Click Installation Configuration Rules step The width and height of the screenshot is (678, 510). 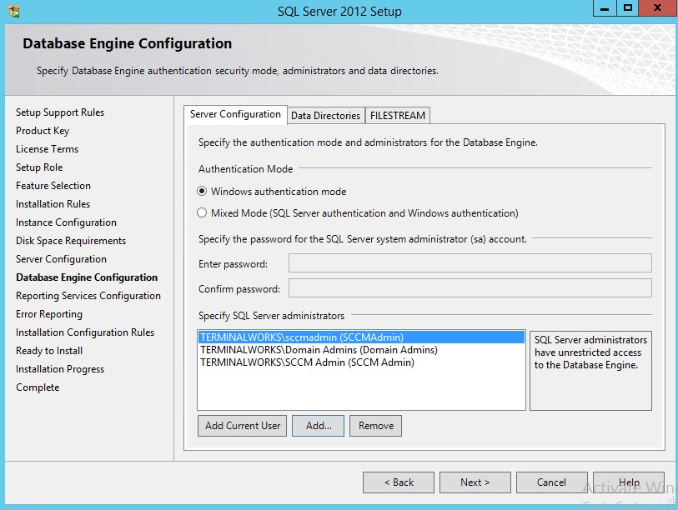(x=85, y=332)
